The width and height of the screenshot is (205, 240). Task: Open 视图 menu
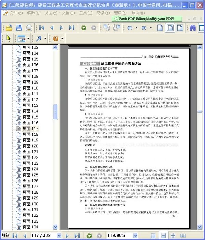click(x=51, y=13)
